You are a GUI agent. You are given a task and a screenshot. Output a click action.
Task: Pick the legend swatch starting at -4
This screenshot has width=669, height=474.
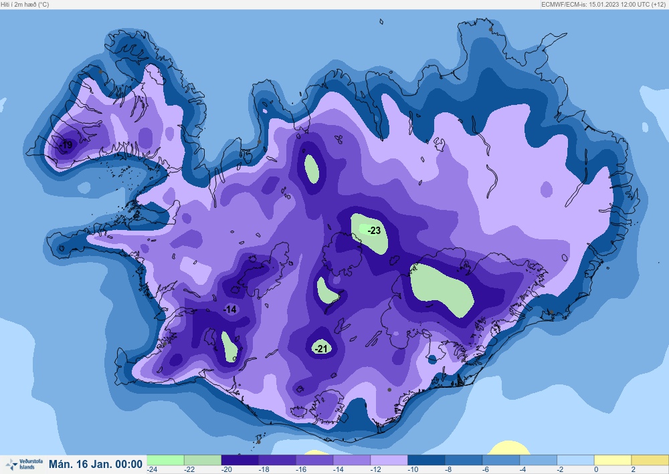pyautogui.click(x=538, y=460)
